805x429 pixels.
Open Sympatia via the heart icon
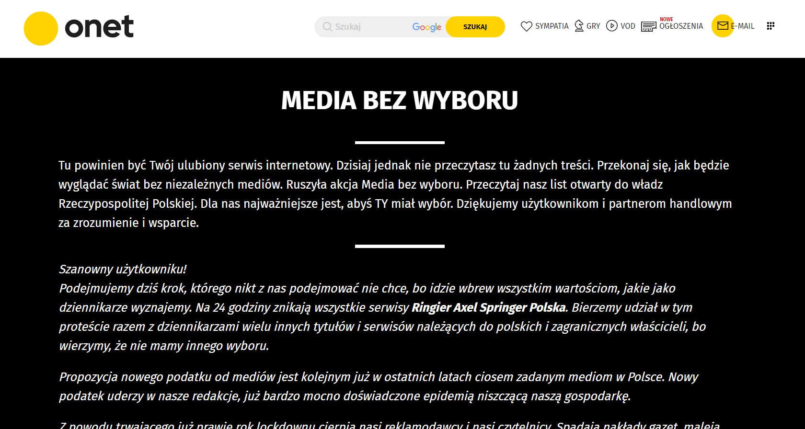[526, 26]
